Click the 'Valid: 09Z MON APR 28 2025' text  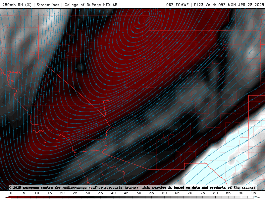click(235, 5)
